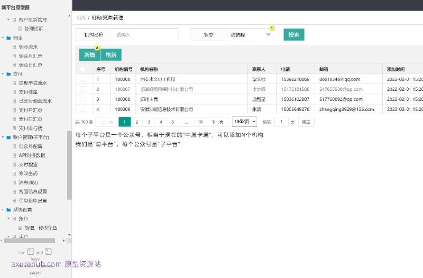Viewport: 423px width, 278px height.
Task: Click page icon beside 公众号配置
Action: (x=14, y=146)
